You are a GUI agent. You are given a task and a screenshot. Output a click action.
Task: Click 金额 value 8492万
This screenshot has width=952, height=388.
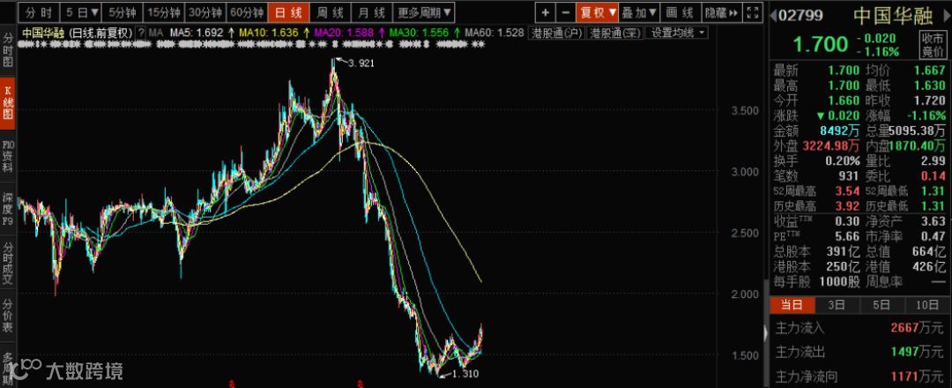tap(839, 131)
